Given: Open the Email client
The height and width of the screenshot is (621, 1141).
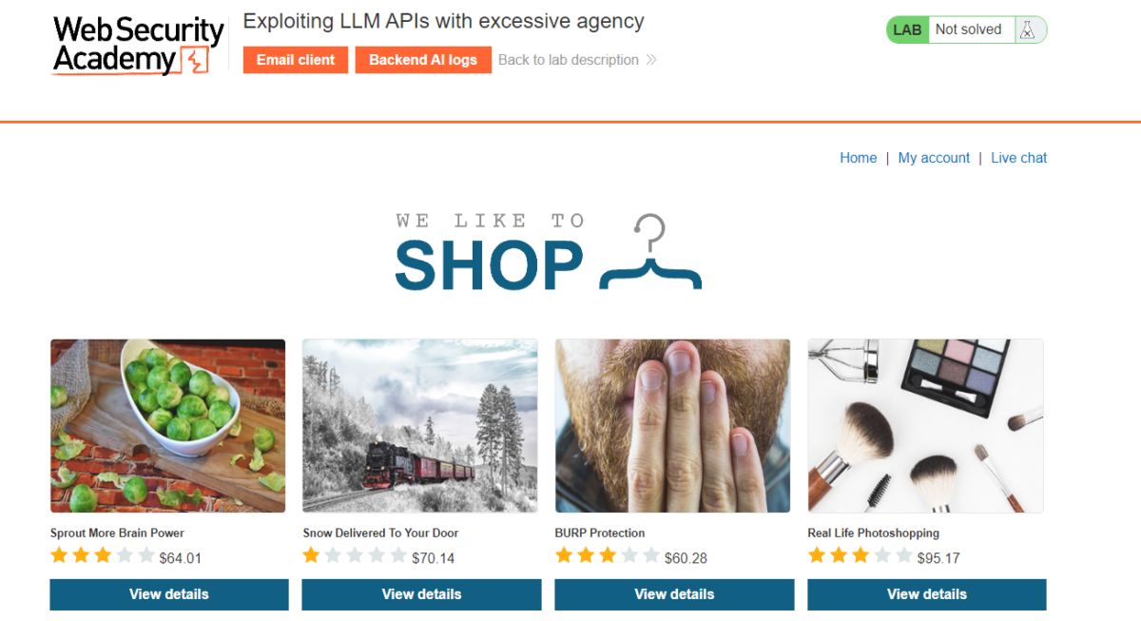Looking at the screenshot, I should 296,60.
